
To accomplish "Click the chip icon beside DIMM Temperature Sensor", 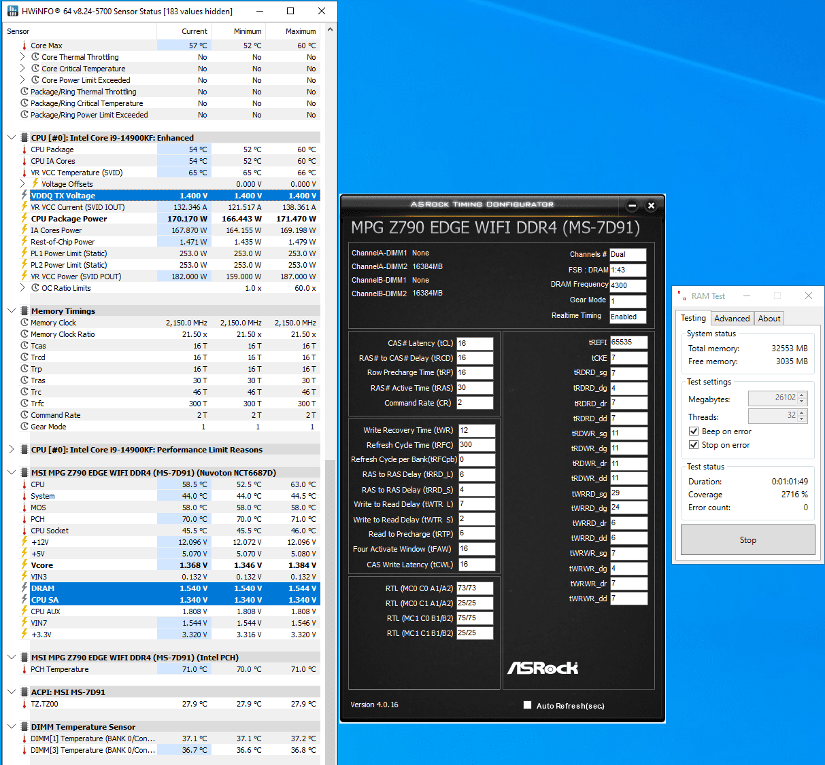I will [x=24, y=726].
